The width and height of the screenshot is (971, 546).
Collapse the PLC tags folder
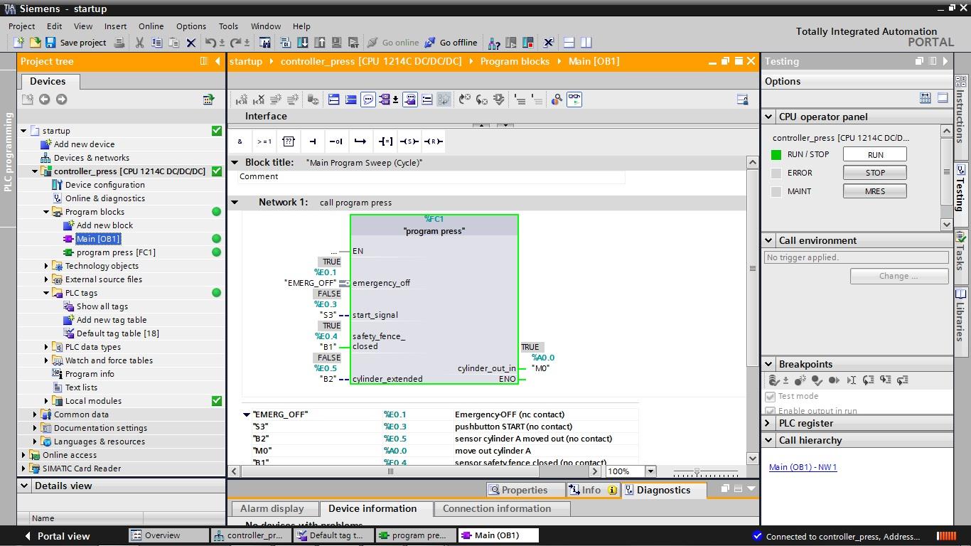tap(46, 293)
